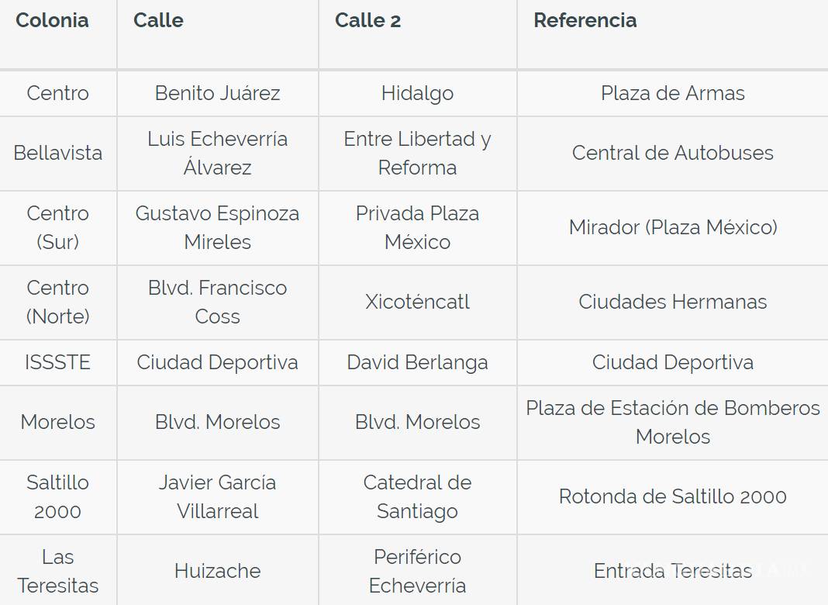
Task: Click the Benito Juárez street cell
Action: (217, 94)
